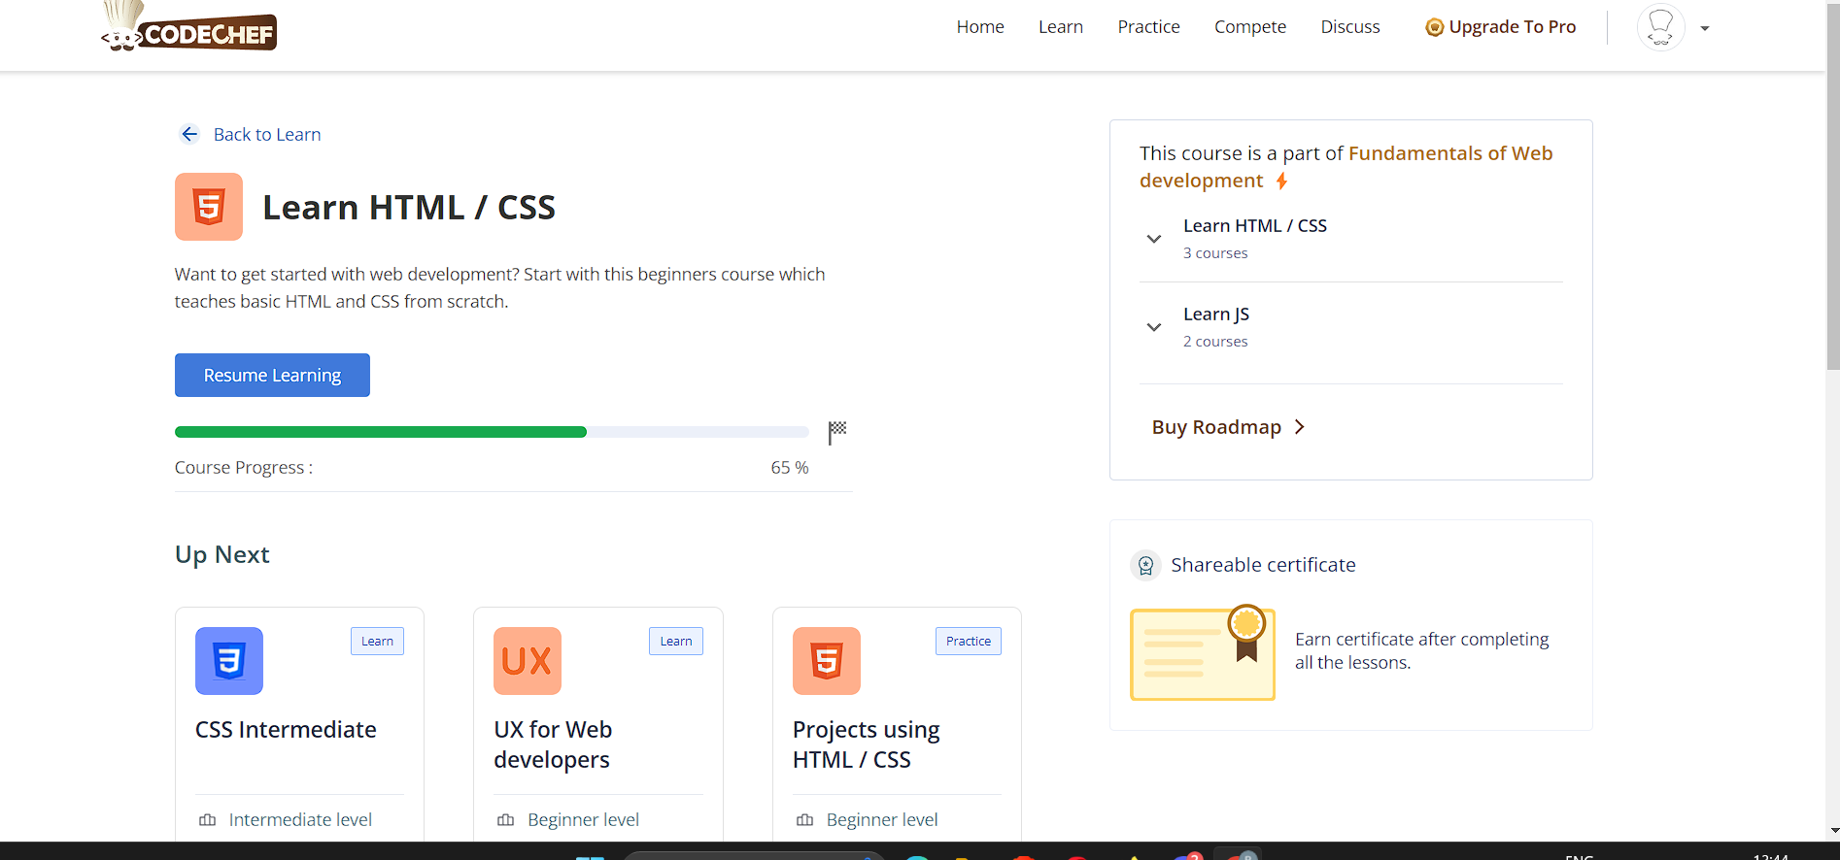The image size is (1840, 860).
Task: Click the checkered finish flag icon
Action: (836, 432)
